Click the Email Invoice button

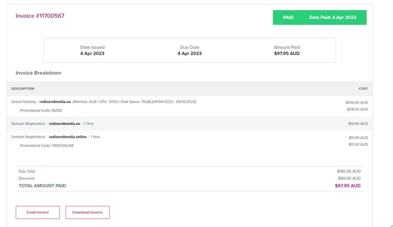(38, 212)
